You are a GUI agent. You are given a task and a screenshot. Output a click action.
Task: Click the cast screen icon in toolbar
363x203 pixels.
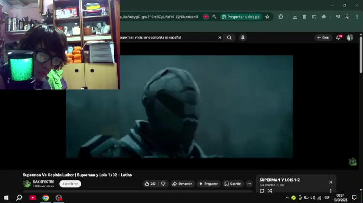point(314,17)
